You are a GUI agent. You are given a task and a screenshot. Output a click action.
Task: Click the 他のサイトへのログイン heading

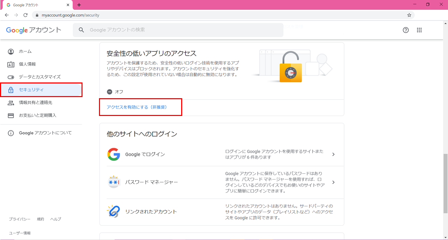pyautogui.click(x=142, y=134)
